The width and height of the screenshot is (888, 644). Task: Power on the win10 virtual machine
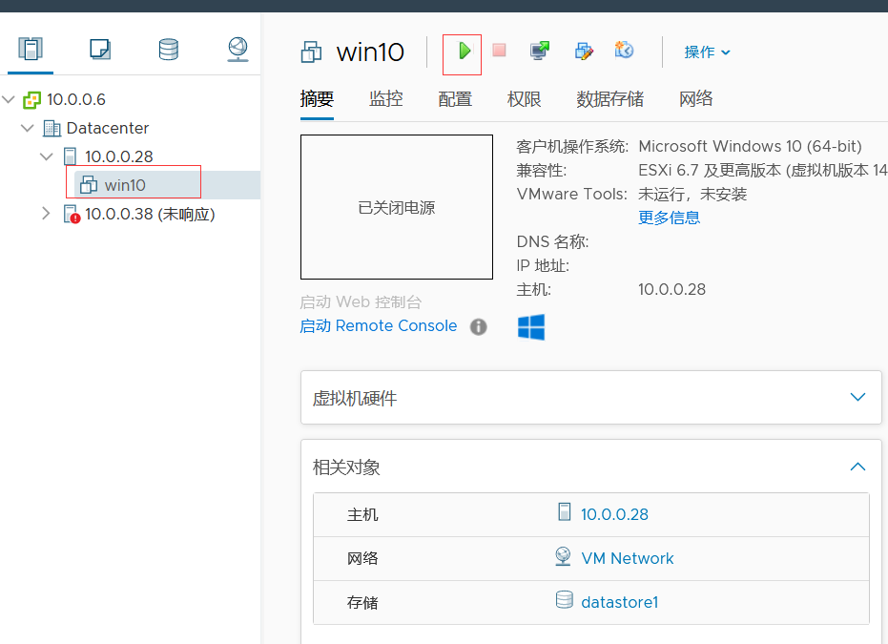(465, 51)
